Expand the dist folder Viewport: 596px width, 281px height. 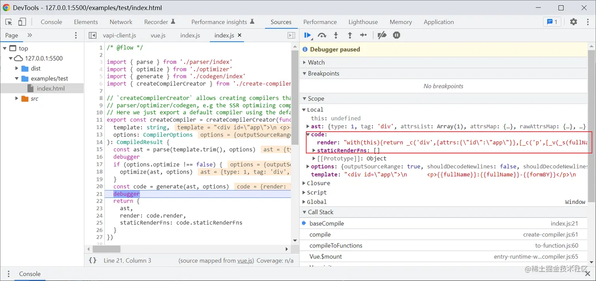[x=17, y=68]
